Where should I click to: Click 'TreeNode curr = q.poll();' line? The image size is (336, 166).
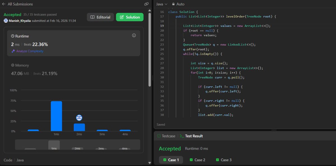click(x=221, y=77)
